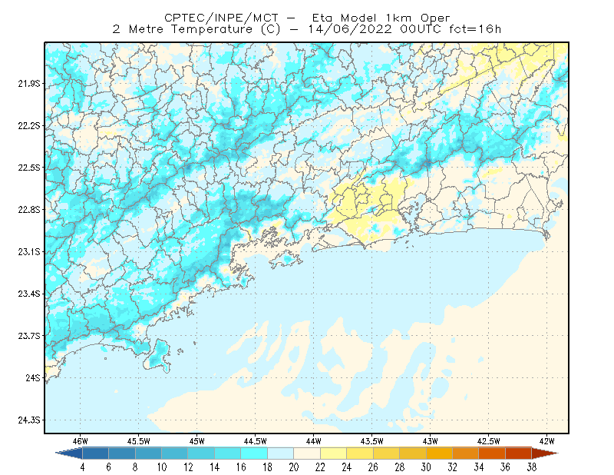Click the legend value '4'
Viewport: 614px width, 475px height.
pyautogui.click(x=82, y=467)
